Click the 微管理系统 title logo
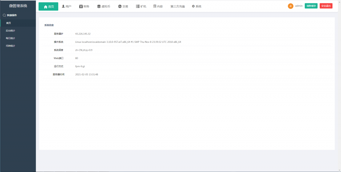Viewport: 341px width, 172px height. (18, 6)
